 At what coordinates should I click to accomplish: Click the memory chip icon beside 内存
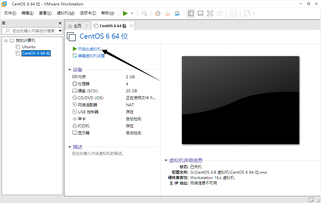click(75, 77)
